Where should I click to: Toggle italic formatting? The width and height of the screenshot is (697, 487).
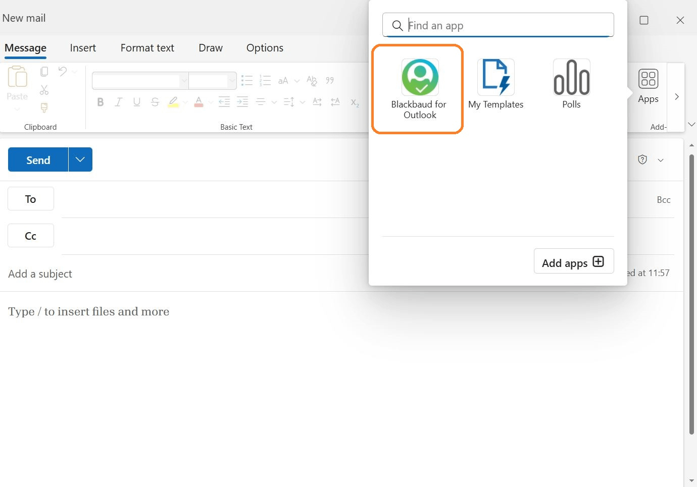pos(118,101)
